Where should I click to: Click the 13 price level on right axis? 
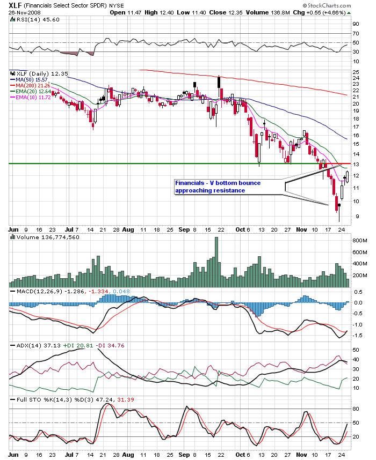[x=356, y=165]
